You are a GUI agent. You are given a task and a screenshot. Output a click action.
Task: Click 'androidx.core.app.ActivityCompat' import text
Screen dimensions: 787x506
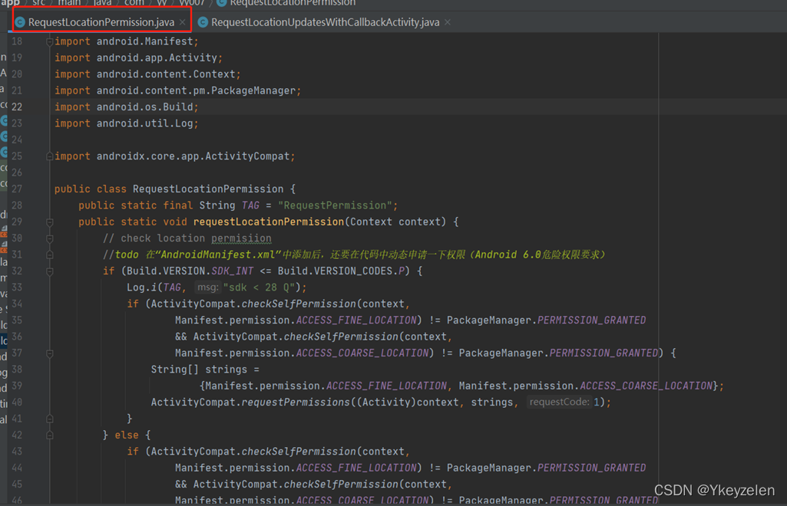(x=193, y=156)
